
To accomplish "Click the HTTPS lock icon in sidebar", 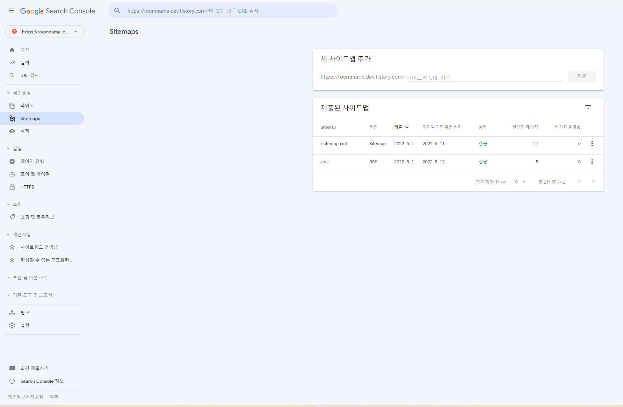I will (x=12, y=187).
